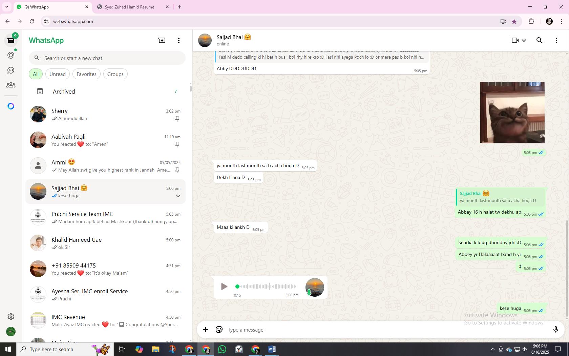Open Prachi Service Team IMC chat
Screen dimensions: 569x356
[106, 217]
